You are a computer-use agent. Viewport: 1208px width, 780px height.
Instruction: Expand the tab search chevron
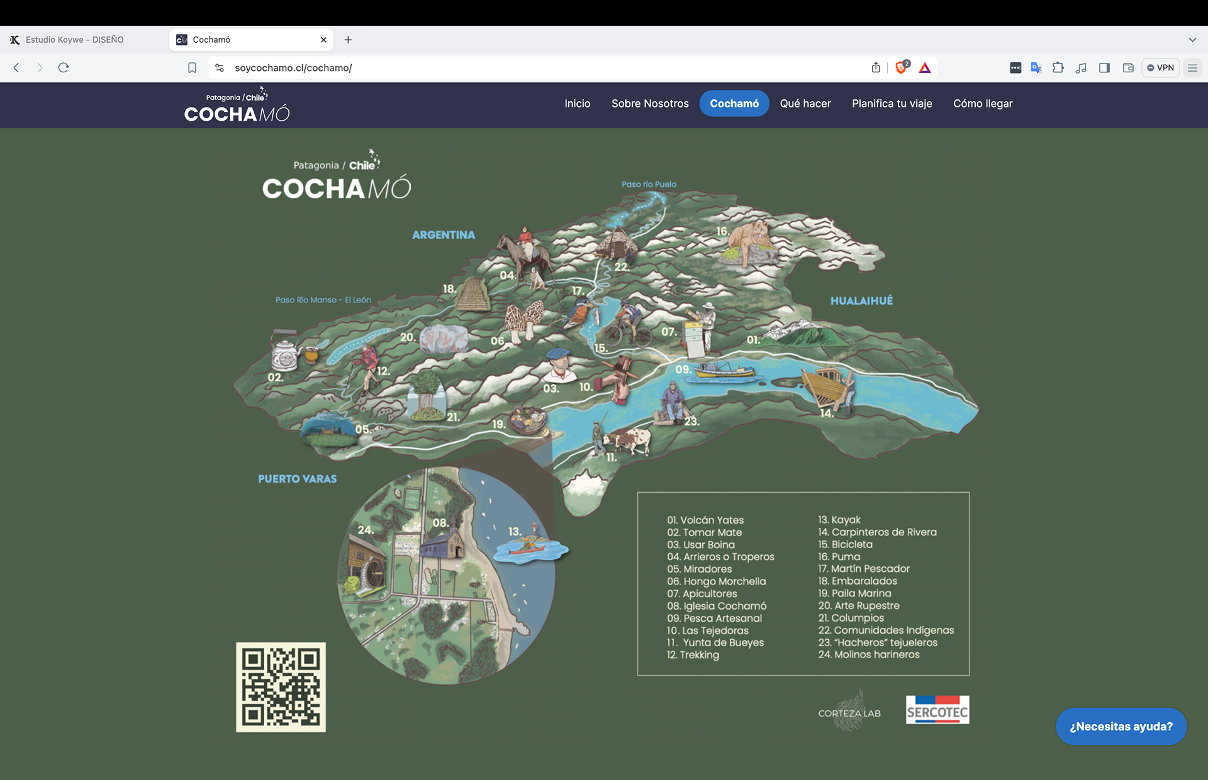coord(1192,40)
